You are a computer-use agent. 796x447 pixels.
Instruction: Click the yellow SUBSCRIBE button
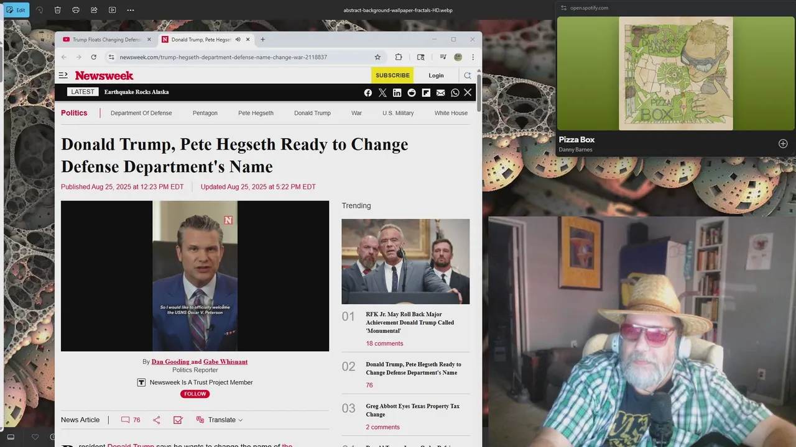[392, 75]
